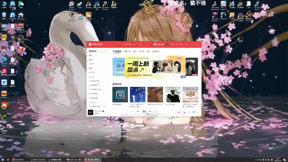Open the current song album cover
Image resolution: width=288 pixels, height=162 pixels.
pos(90,112)
